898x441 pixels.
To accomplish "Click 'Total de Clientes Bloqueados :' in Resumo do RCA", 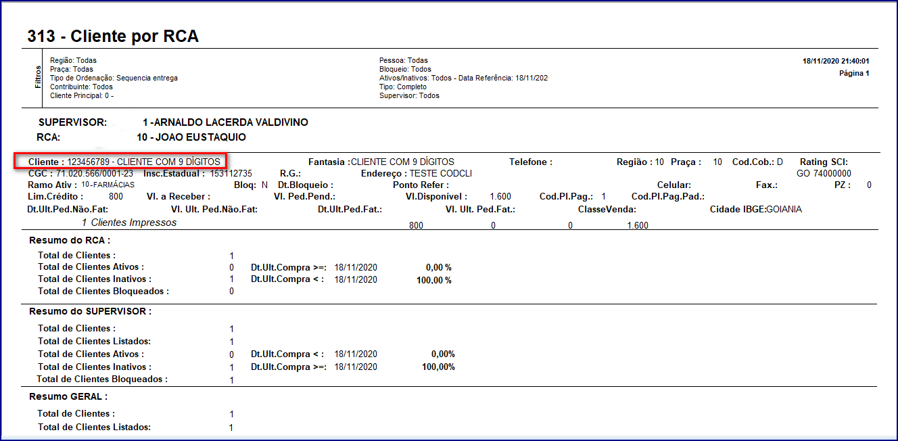I will (x=103, y=291).
